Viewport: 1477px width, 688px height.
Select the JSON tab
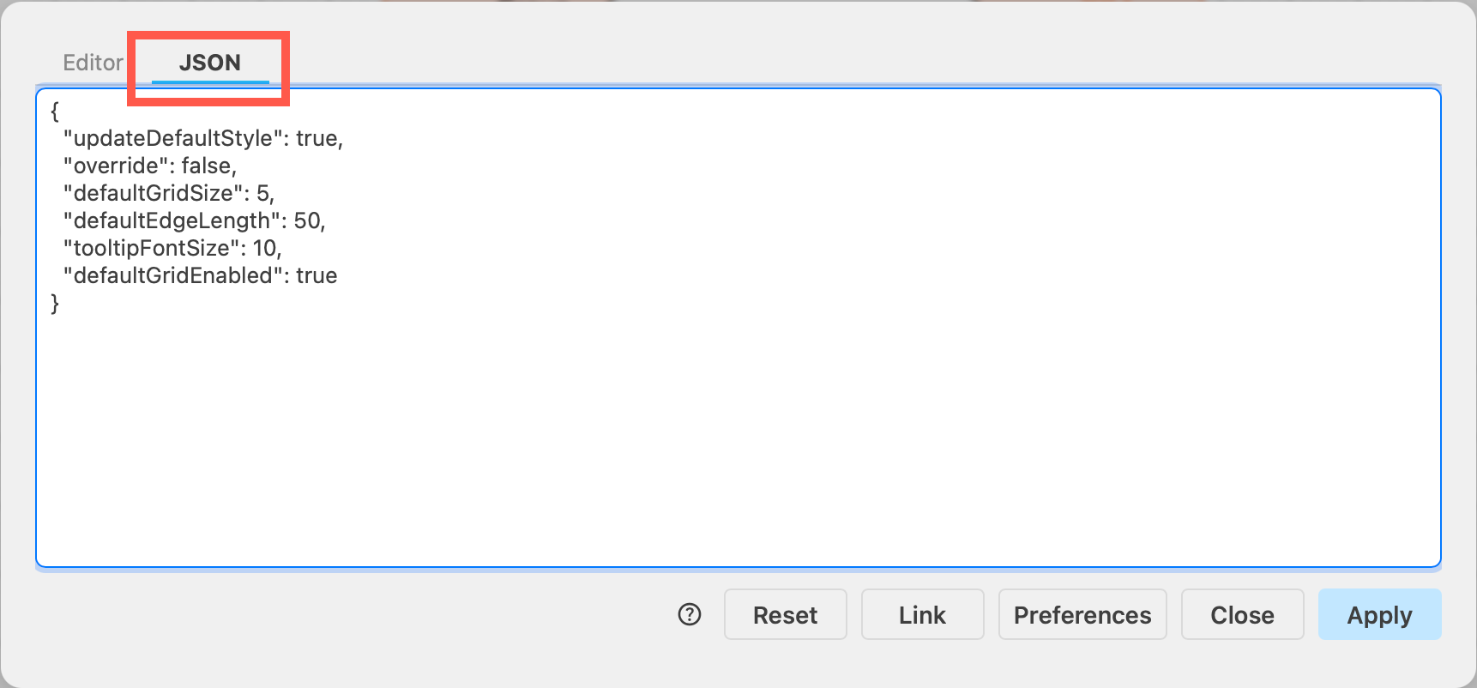[210, 63]
